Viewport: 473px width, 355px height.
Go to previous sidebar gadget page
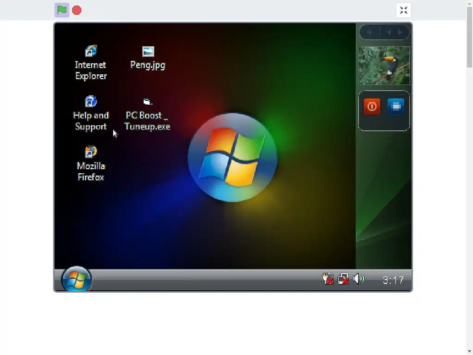[388, 32]
